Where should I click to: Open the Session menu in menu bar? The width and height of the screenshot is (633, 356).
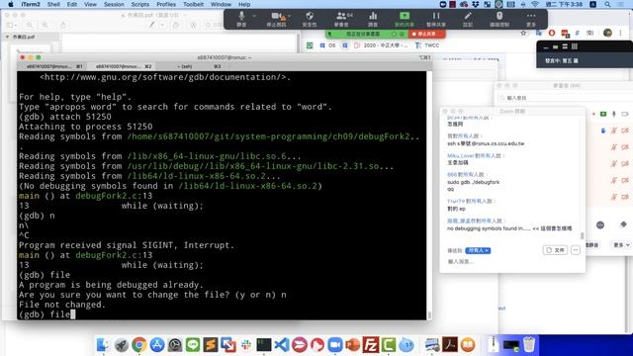(x=114, y=4)
